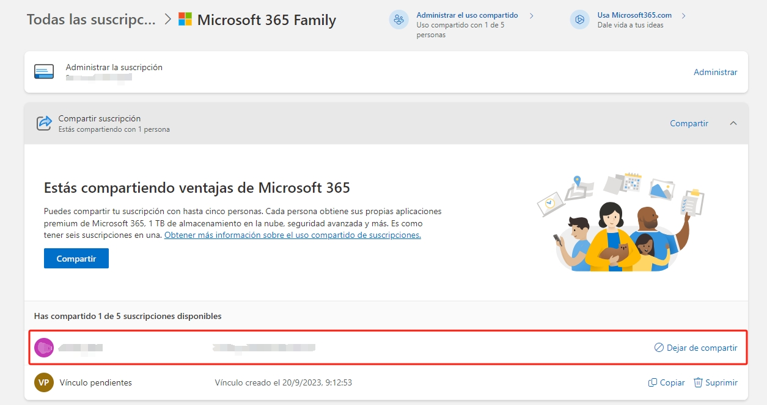Click the shared-use people icon

[x=399, y=20]
